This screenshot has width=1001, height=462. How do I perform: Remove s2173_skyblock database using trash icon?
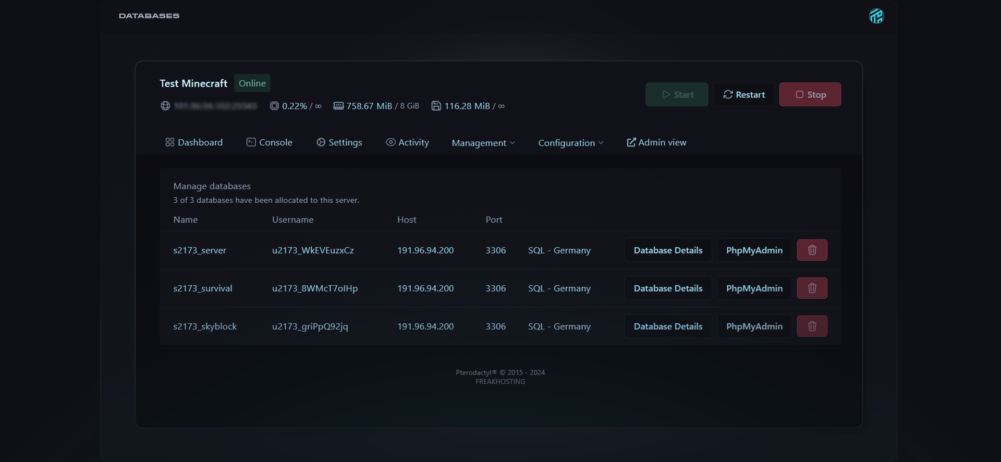point(812,326)
